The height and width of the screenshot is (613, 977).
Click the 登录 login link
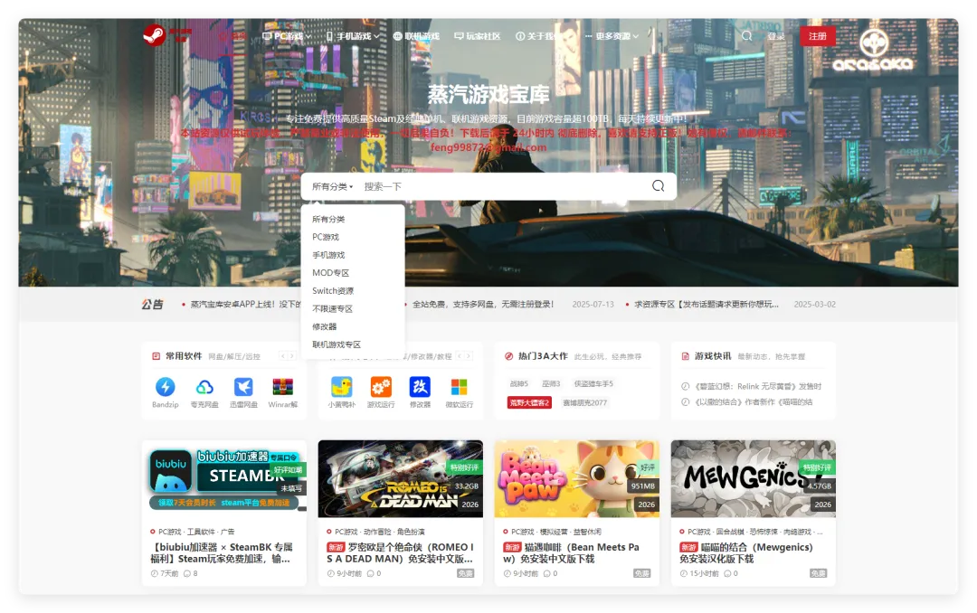tap(776, 36)
